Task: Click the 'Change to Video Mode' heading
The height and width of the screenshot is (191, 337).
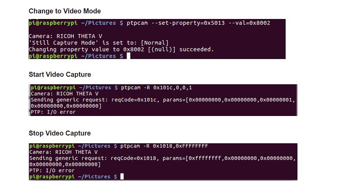Action: [64, 11]
